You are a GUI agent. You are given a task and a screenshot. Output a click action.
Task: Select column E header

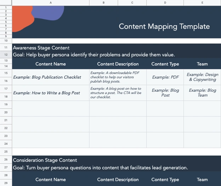click(202, 3)
